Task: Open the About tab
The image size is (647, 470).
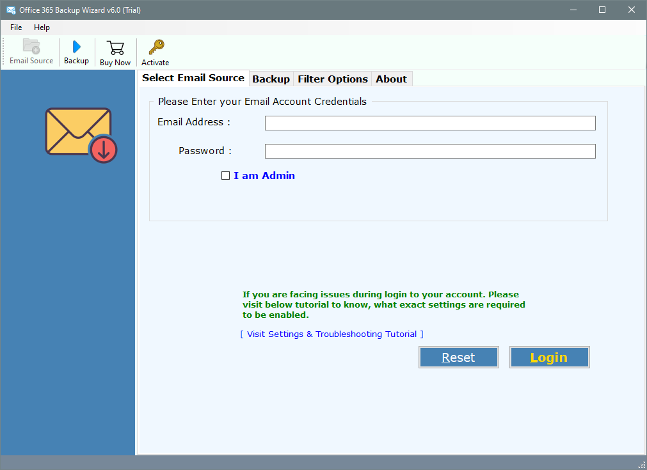Action: [x=391, y=79]
